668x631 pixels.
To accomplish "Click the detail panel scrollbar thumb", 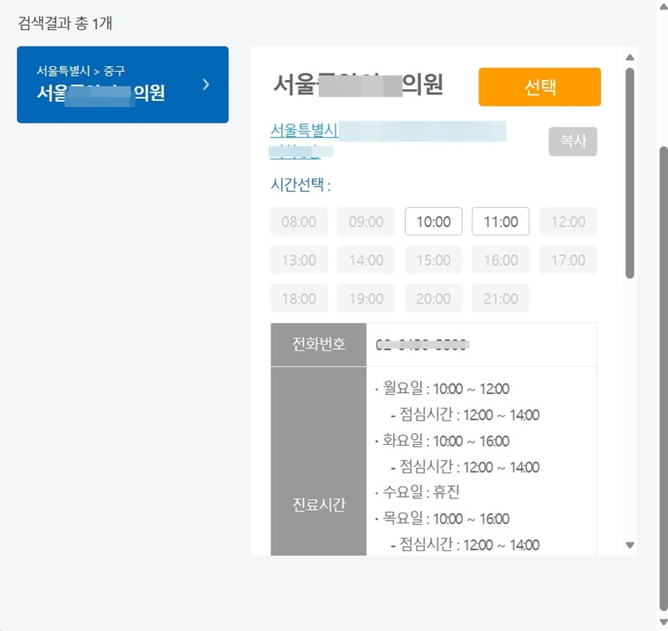I will 630,173.
